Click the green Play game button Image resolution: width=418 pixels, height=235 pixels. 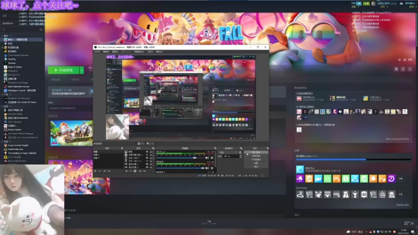click(63, 70)
